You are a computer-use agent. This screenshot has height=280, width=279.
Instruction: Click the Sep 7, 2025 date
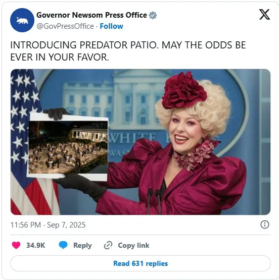coord(66,225)
